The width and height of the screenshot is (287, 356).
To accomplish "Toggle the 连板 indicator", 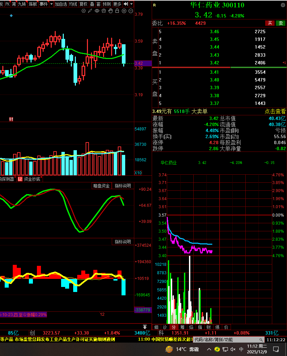I will (33, 4).
